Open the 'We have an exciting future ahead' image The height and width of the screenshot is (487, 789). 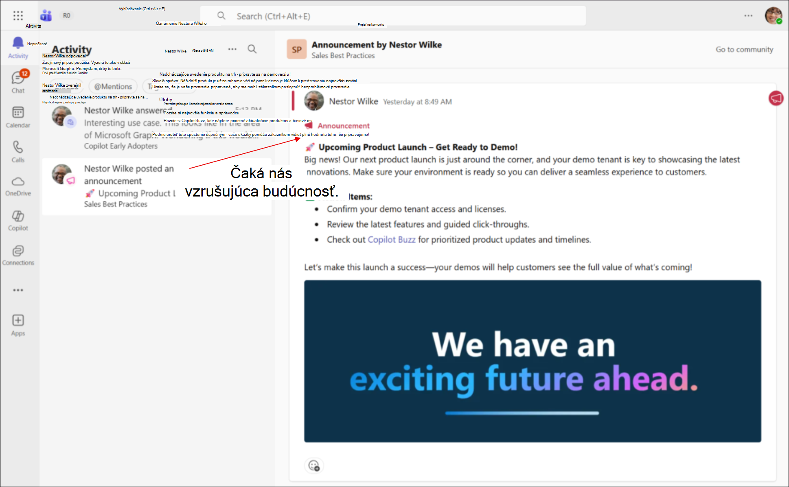tap(533, 361)
